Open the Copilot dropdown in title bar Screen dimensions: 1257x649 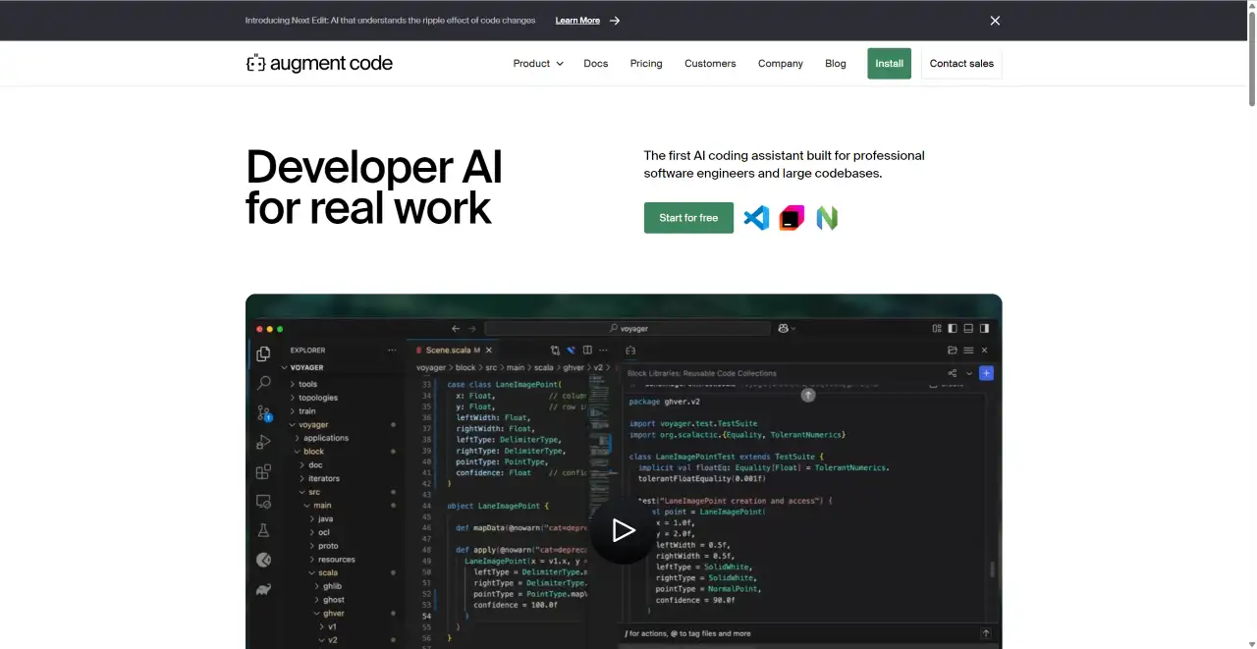tap(787, 329)
